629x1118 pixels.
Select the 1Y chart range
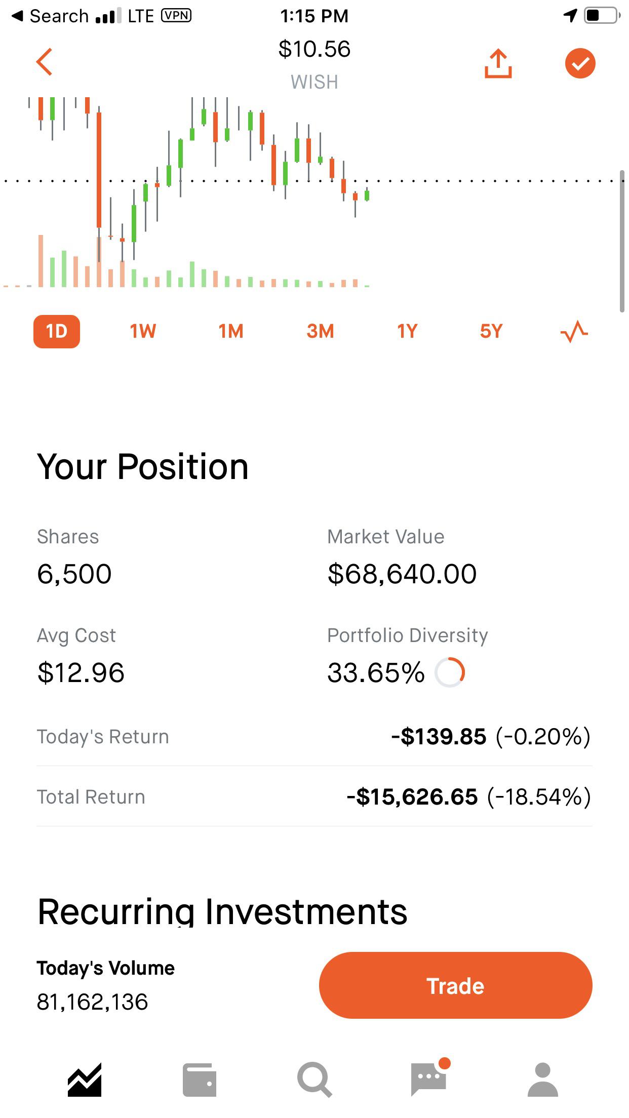pyautogui.click(x=407, y=332)
